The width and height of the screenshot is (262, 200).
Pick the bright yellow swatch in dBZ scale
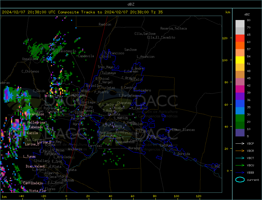pos(240,60)
